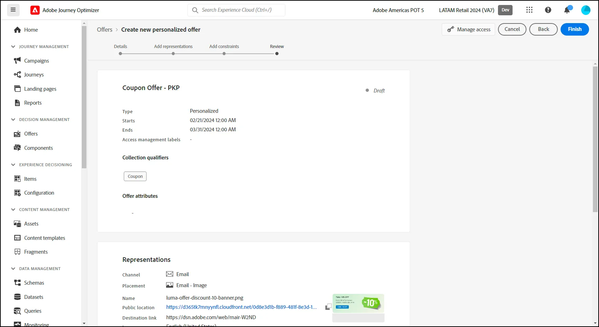Screen dimensions: 599x327
Task: Click the Home icon in sidebar
Action: pyautogui.click(x=17, y=30)
